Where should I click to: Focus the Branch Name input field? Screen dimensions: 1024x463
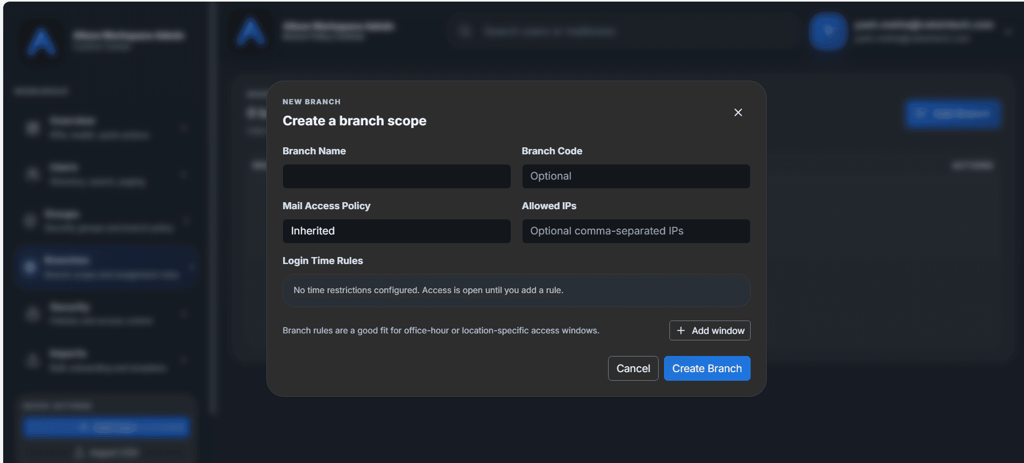coord(397,176)
